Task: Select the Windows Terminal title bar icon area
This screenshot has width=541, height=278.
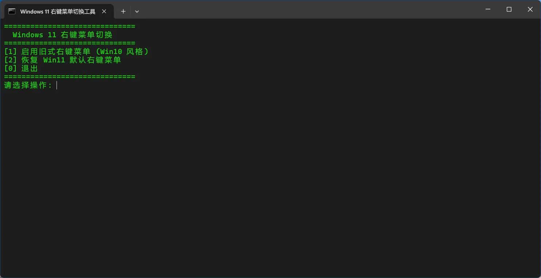Action: (x=12, y=11)
